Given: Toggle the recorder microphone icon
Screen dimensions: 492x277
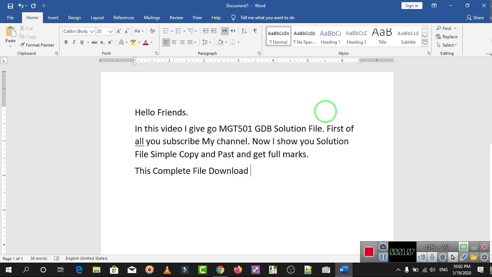Looking at the screenshot, I should 432,257.
